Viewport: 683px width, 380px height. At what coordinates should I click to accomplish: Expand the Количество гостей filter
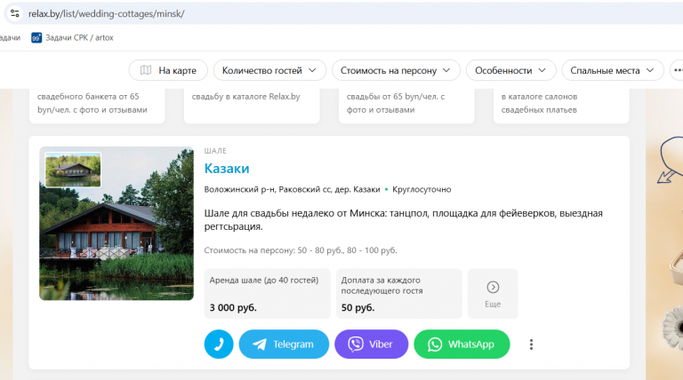point(269,70)
